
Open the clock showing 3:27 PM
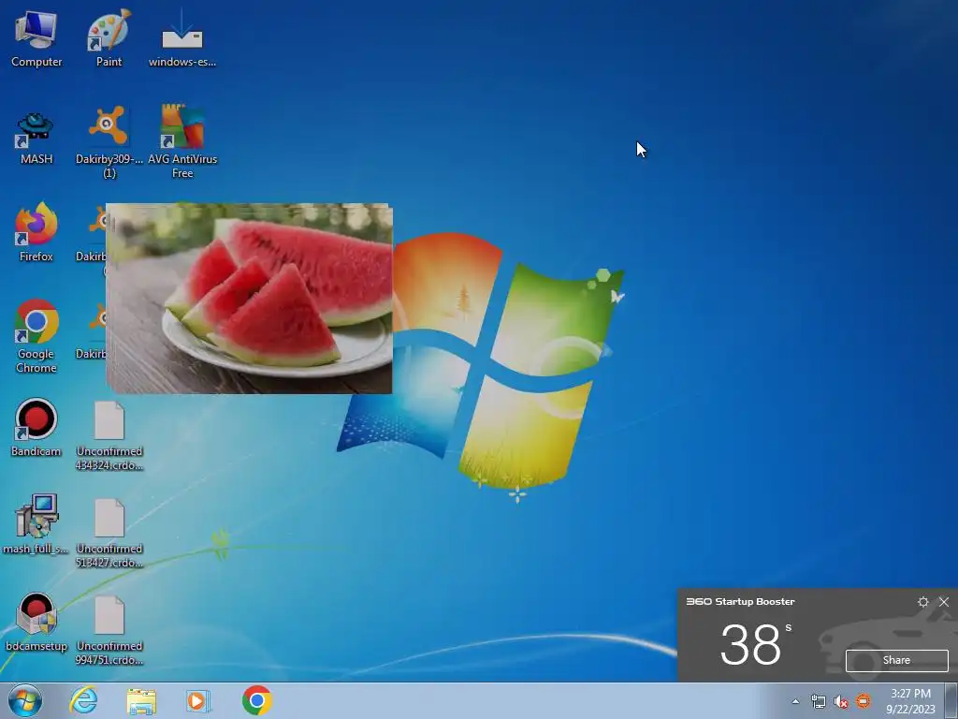910,701
